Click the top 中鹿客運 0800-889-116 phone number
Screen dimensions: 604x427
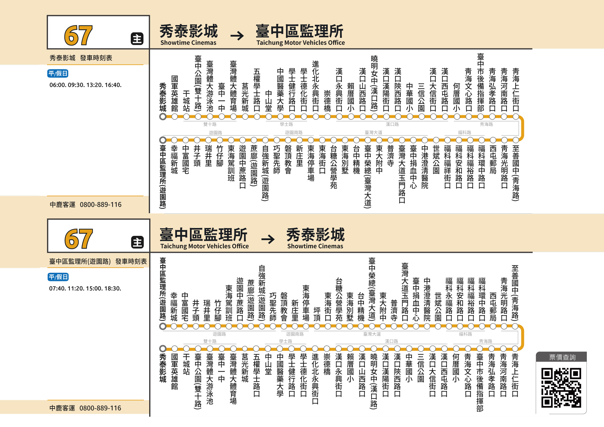click(101, 205)
